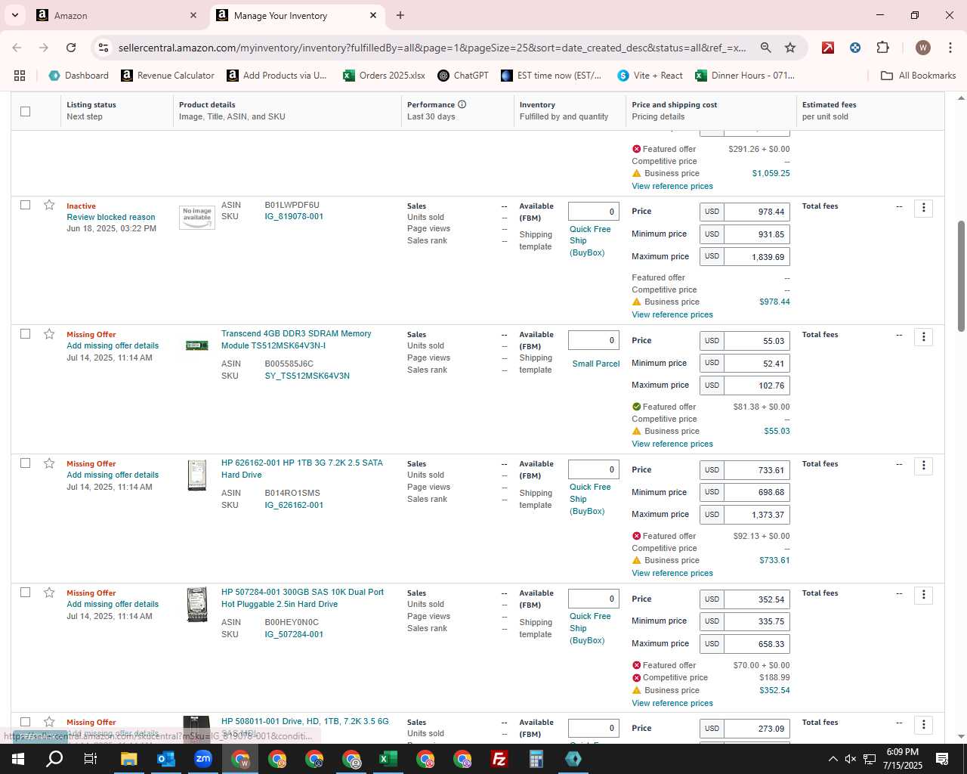Open Windows taskbar search
The height and width of the screenshot is (774, 967).
tap(55, 759)
